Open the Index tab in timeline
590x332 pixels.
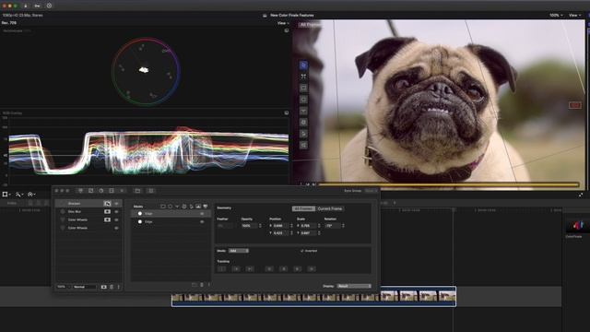[12, 203]
